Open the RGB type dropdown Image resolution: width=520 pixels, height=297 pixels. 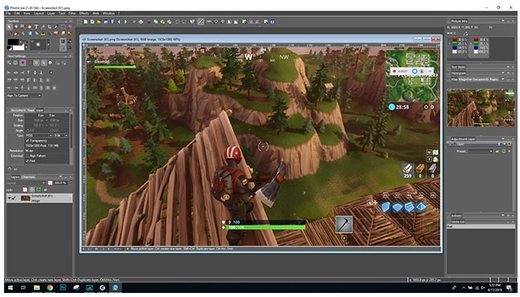click(39, 135)
